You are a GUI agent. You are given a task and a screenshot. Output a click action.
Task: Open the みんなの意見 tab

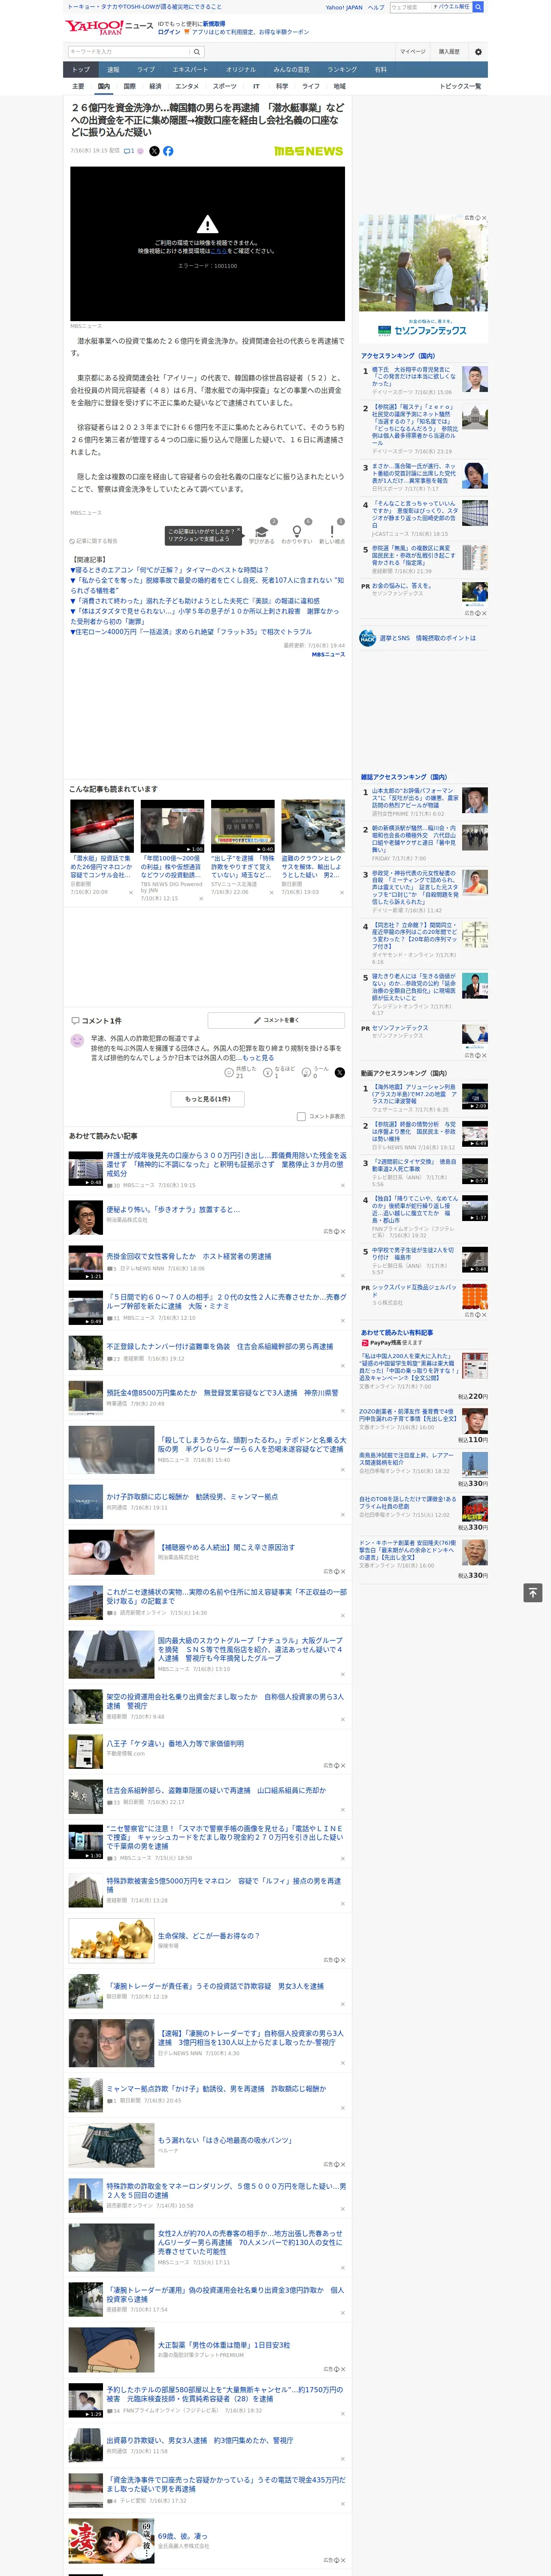click(x=291, y=70)
